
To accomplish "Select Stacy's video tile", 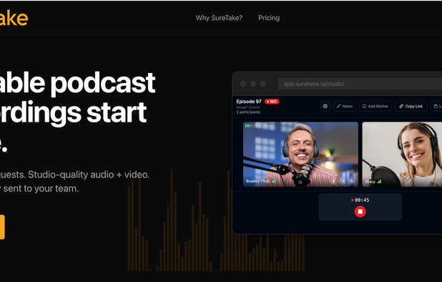I will 402,155.
